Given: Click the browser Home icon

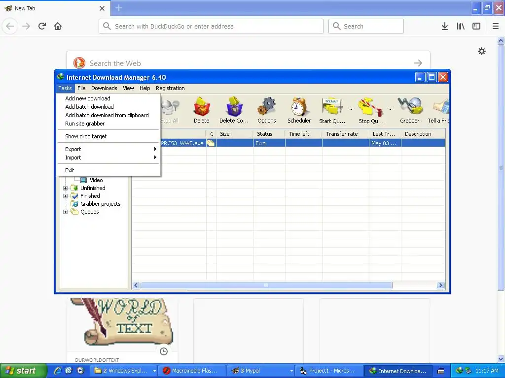Looking at the screenshot, I should (58, 26).
